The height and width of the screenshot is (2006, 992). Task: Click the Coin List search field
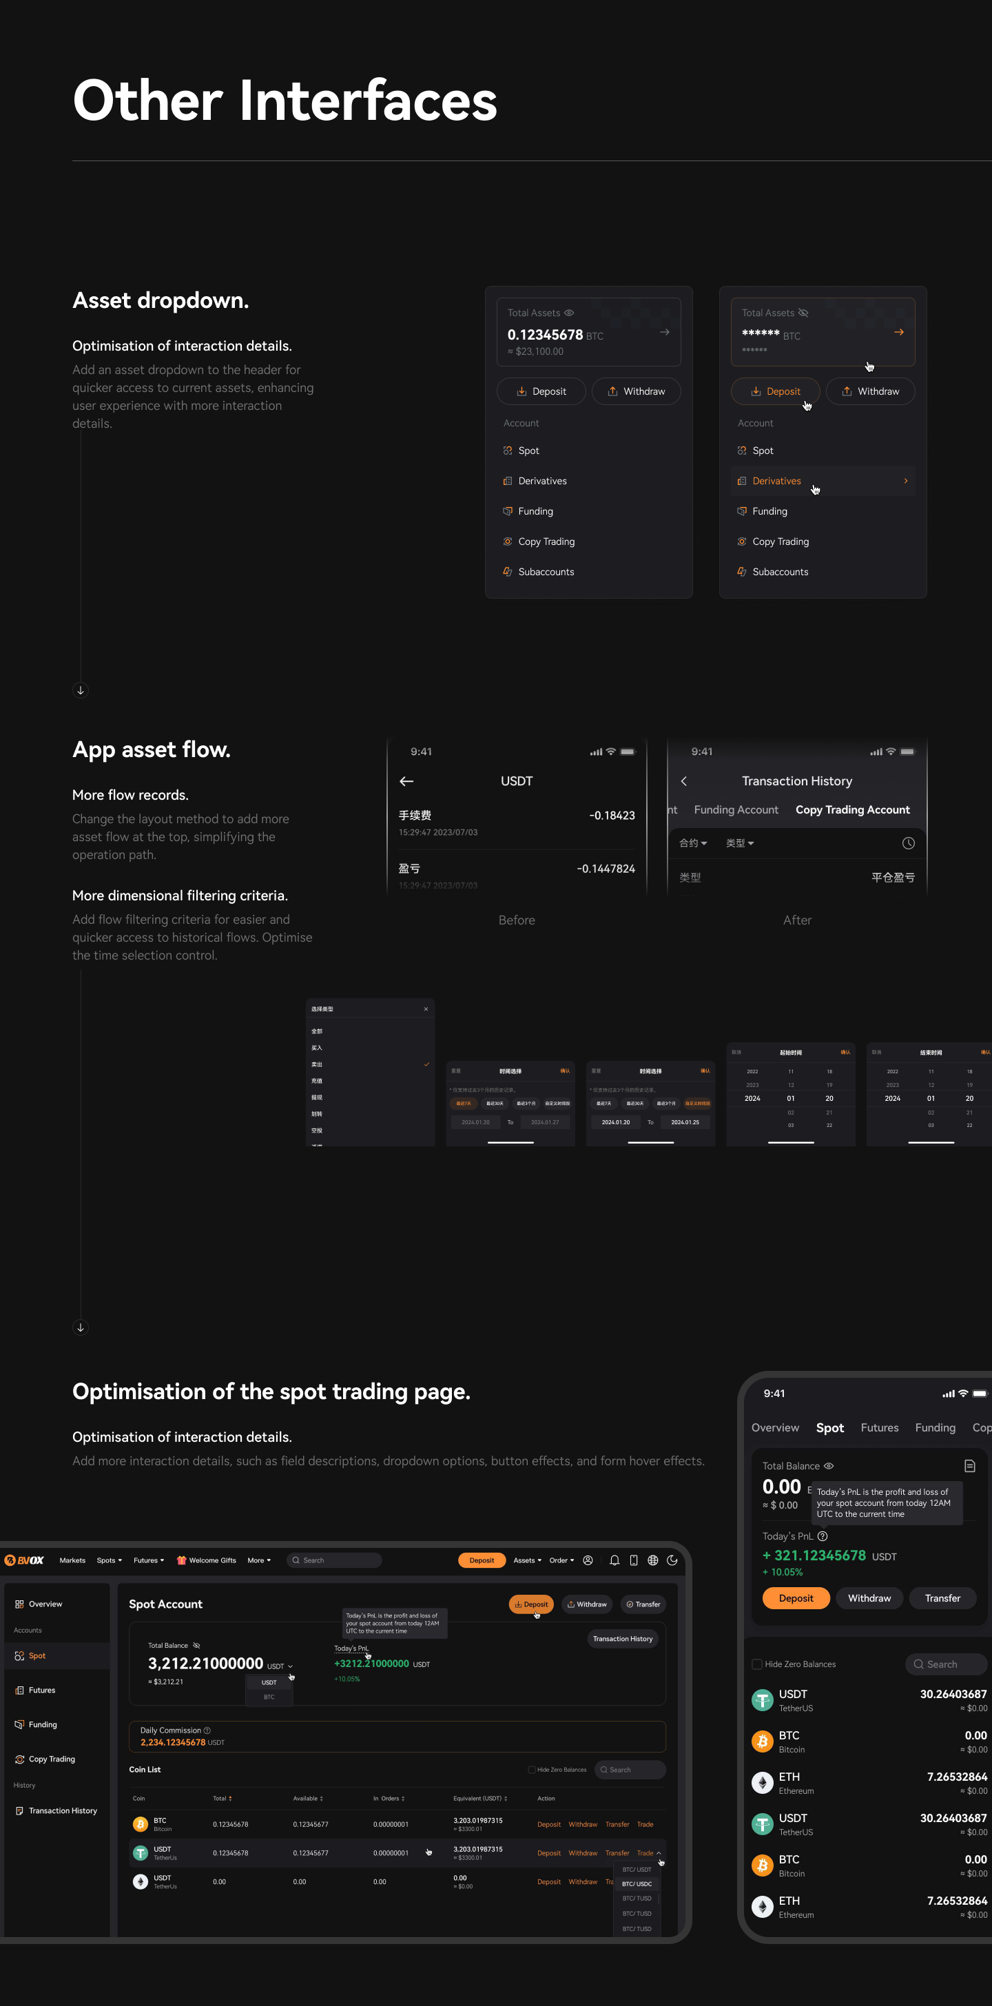pos(630,1769)
